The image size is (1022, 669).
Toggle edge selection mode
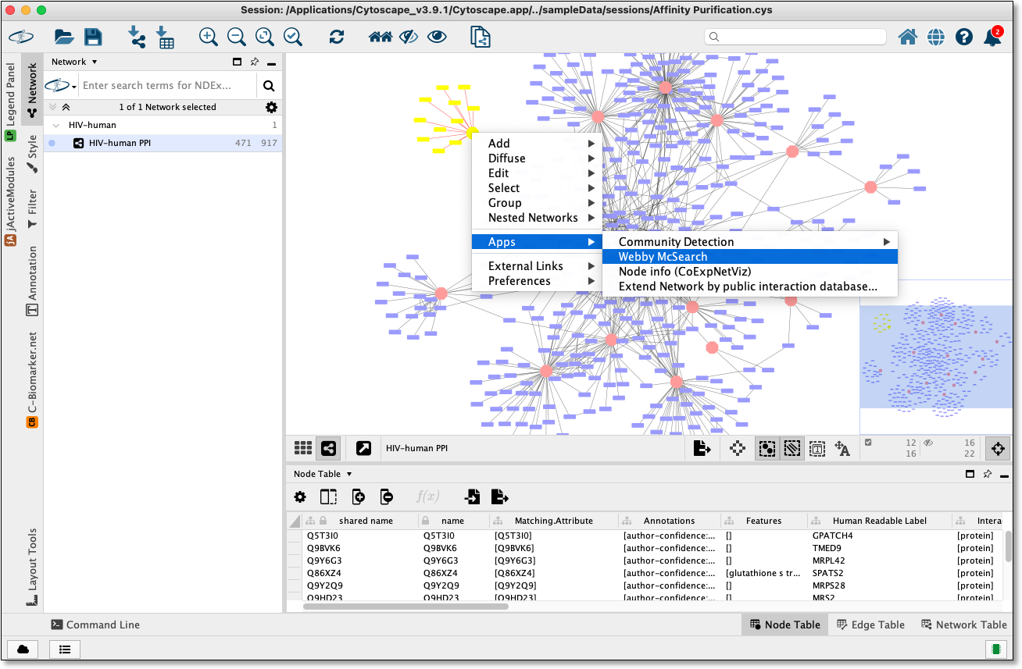(792, 448)
